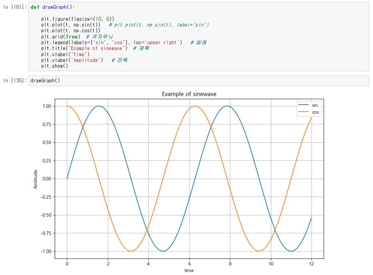Click the In [161] cell prompt
The image size is (373, 275).
coord(15,7)
